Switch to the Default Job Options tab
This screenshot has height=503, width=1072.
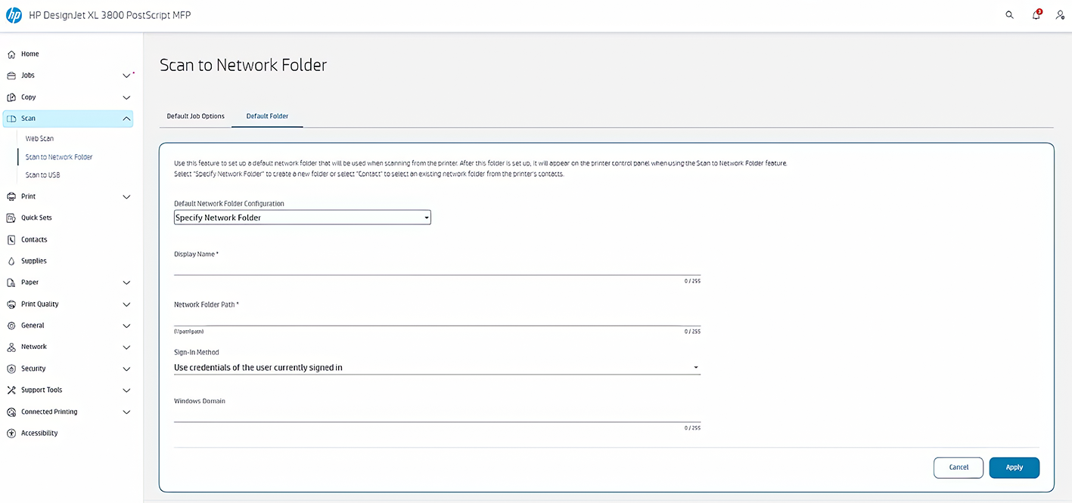click(195, 116)
